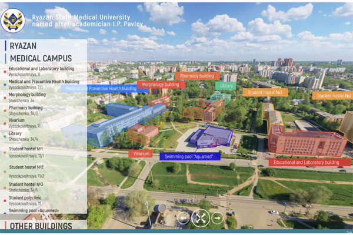Expand the OTHER BUILDINGS section
The image size is (353, 235).
tap(41, 226)
